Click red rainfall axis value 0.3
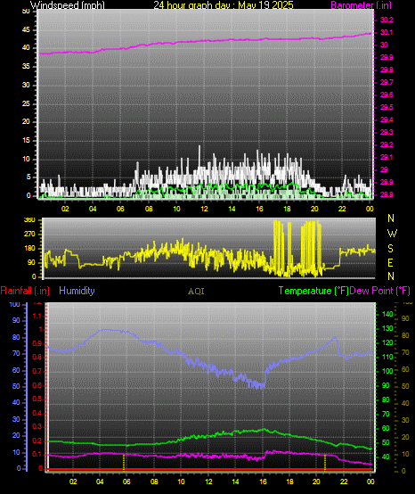Screen dimensions: 415x494 37,427
